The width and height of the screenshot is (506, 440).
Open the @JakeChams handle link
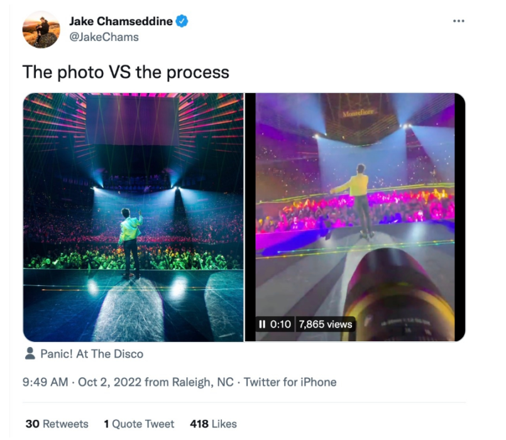[x=104, y=37]
